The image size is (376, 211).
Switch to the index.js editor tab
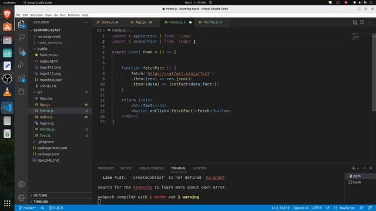tap(109, 22)
